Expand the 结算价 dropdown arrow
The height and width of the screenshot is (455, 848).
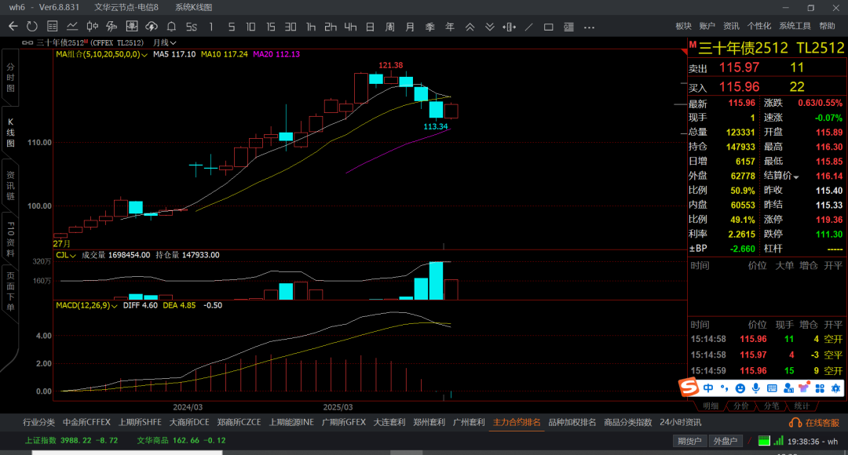pyautogui.click(x=796, y=177)
